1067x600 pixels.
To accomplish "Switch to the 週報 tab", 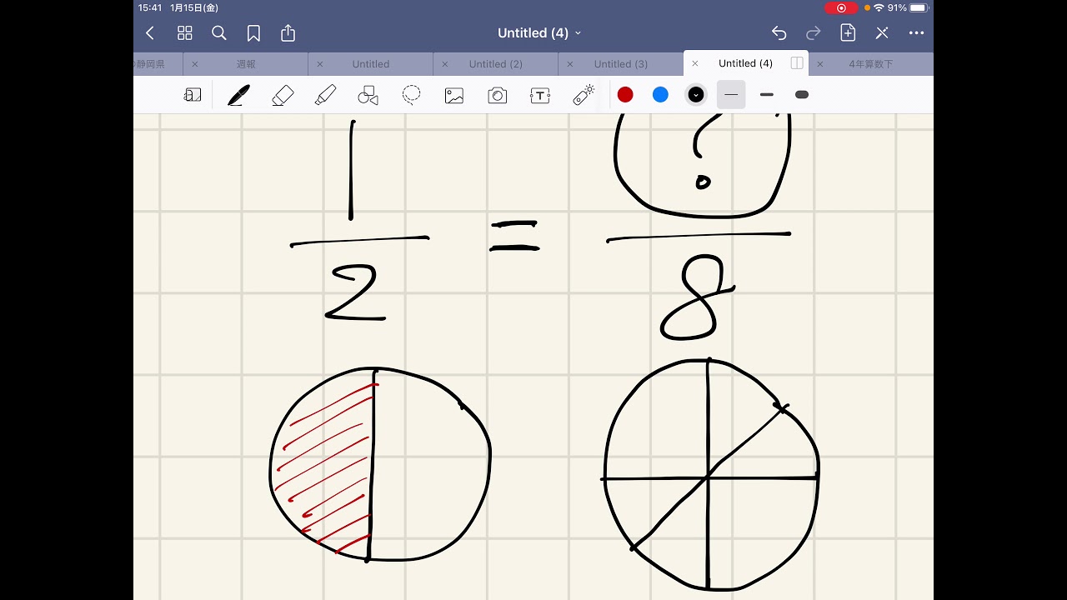I will [246, 64].
